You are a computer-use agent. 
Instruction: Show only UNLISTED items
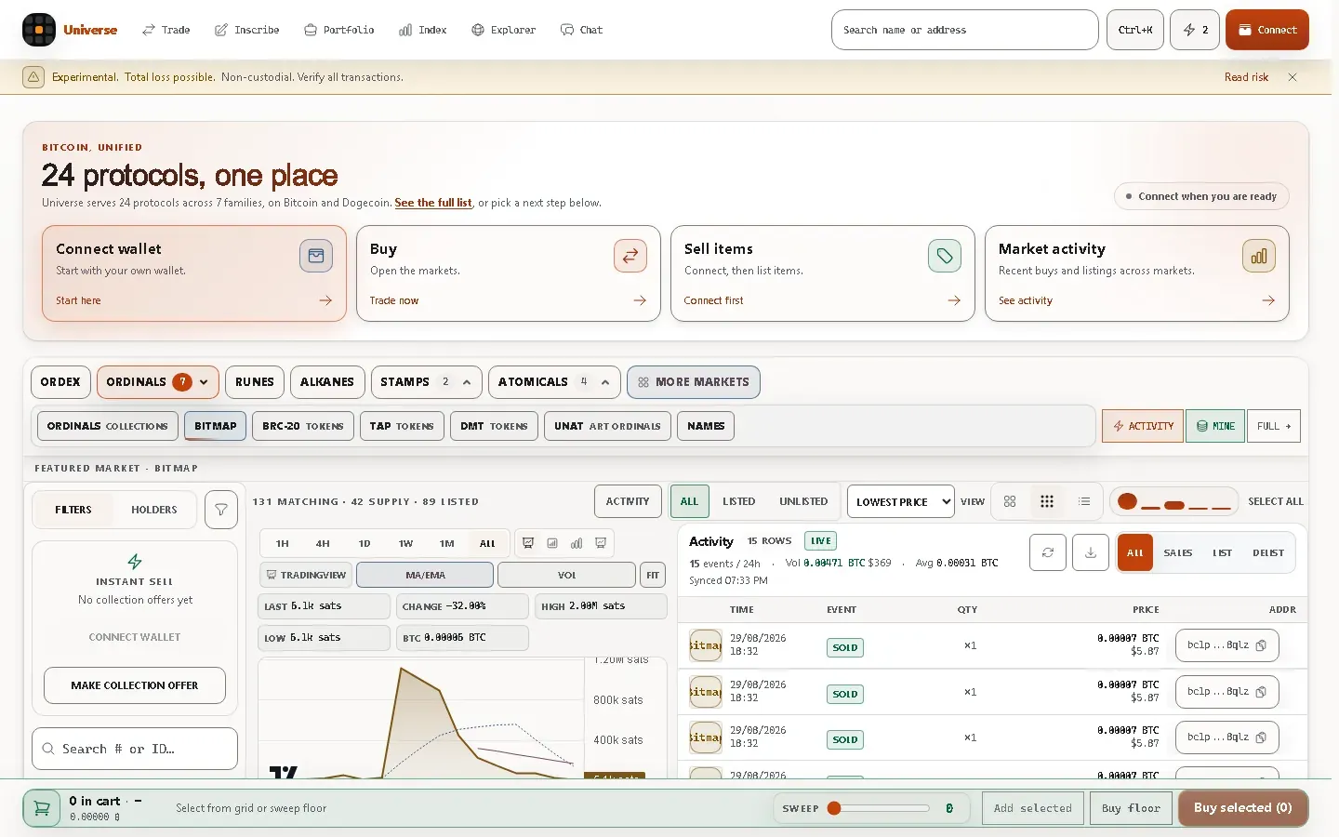click(x=803, y=501)
